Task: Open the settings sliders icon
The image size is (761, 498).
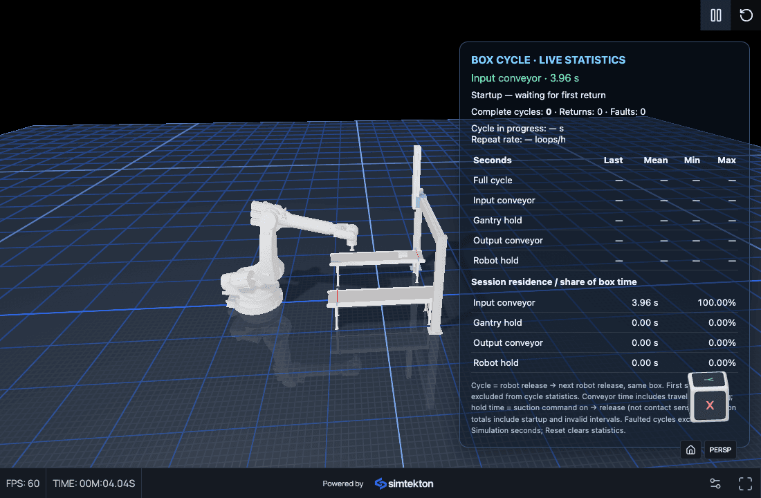Action: tap(715, 483)
